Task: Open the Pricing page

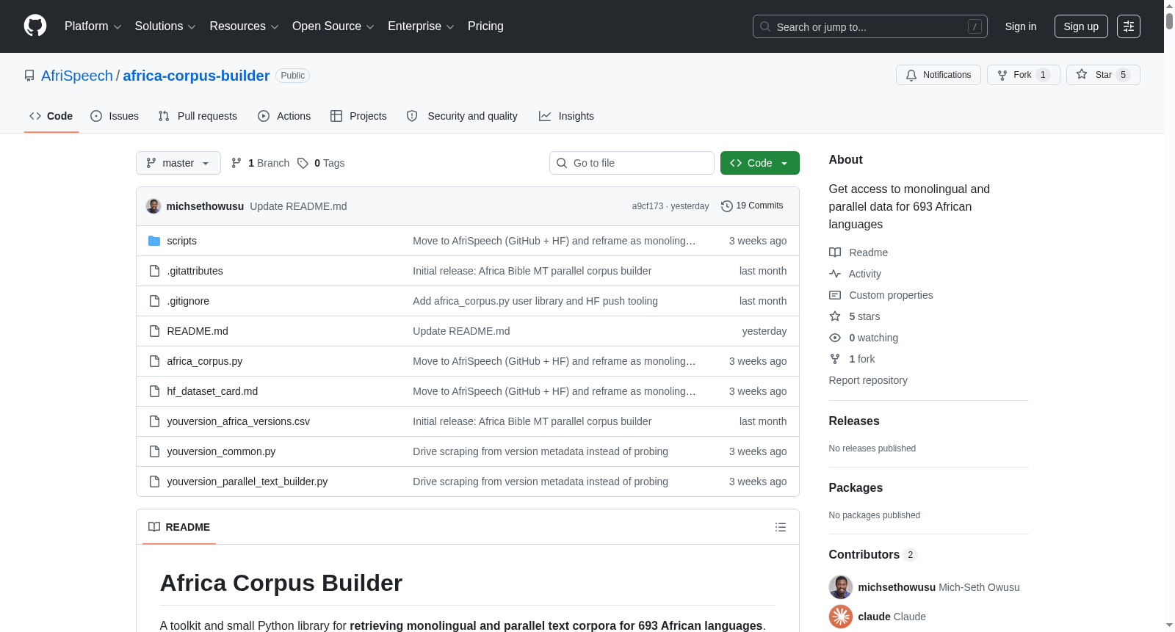Action: pos(485,26)
